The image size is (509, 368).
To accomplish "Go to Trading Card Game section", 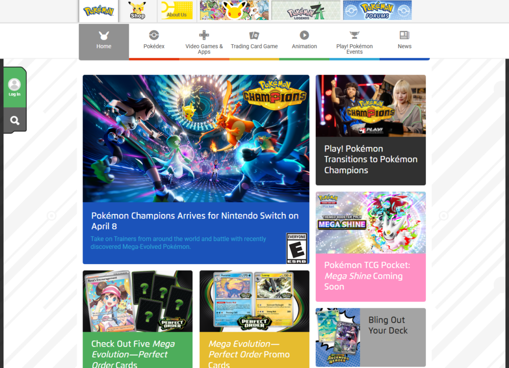I will coord(254,42).
